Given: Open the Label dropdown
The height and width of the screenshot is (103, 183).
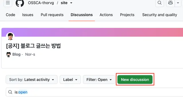Looking at the screenshot, I should tap(70, 80).
